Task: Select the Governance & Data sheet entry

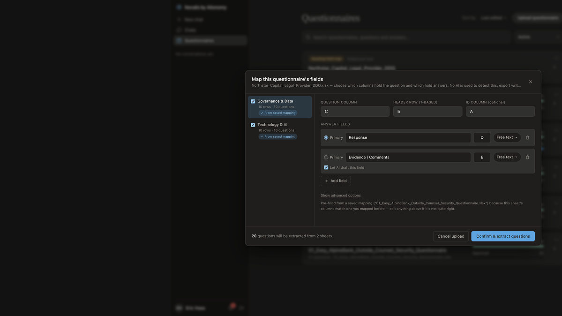Action: tap(279, 107)
